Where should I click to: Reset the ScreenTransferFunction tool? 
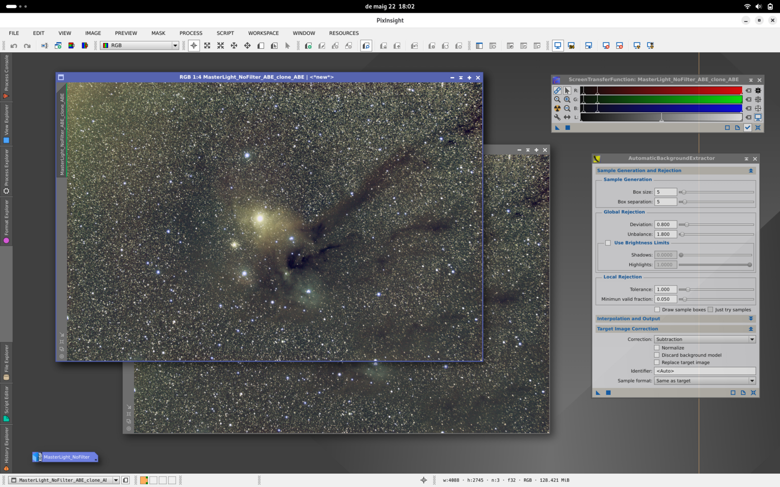[758, 128]
